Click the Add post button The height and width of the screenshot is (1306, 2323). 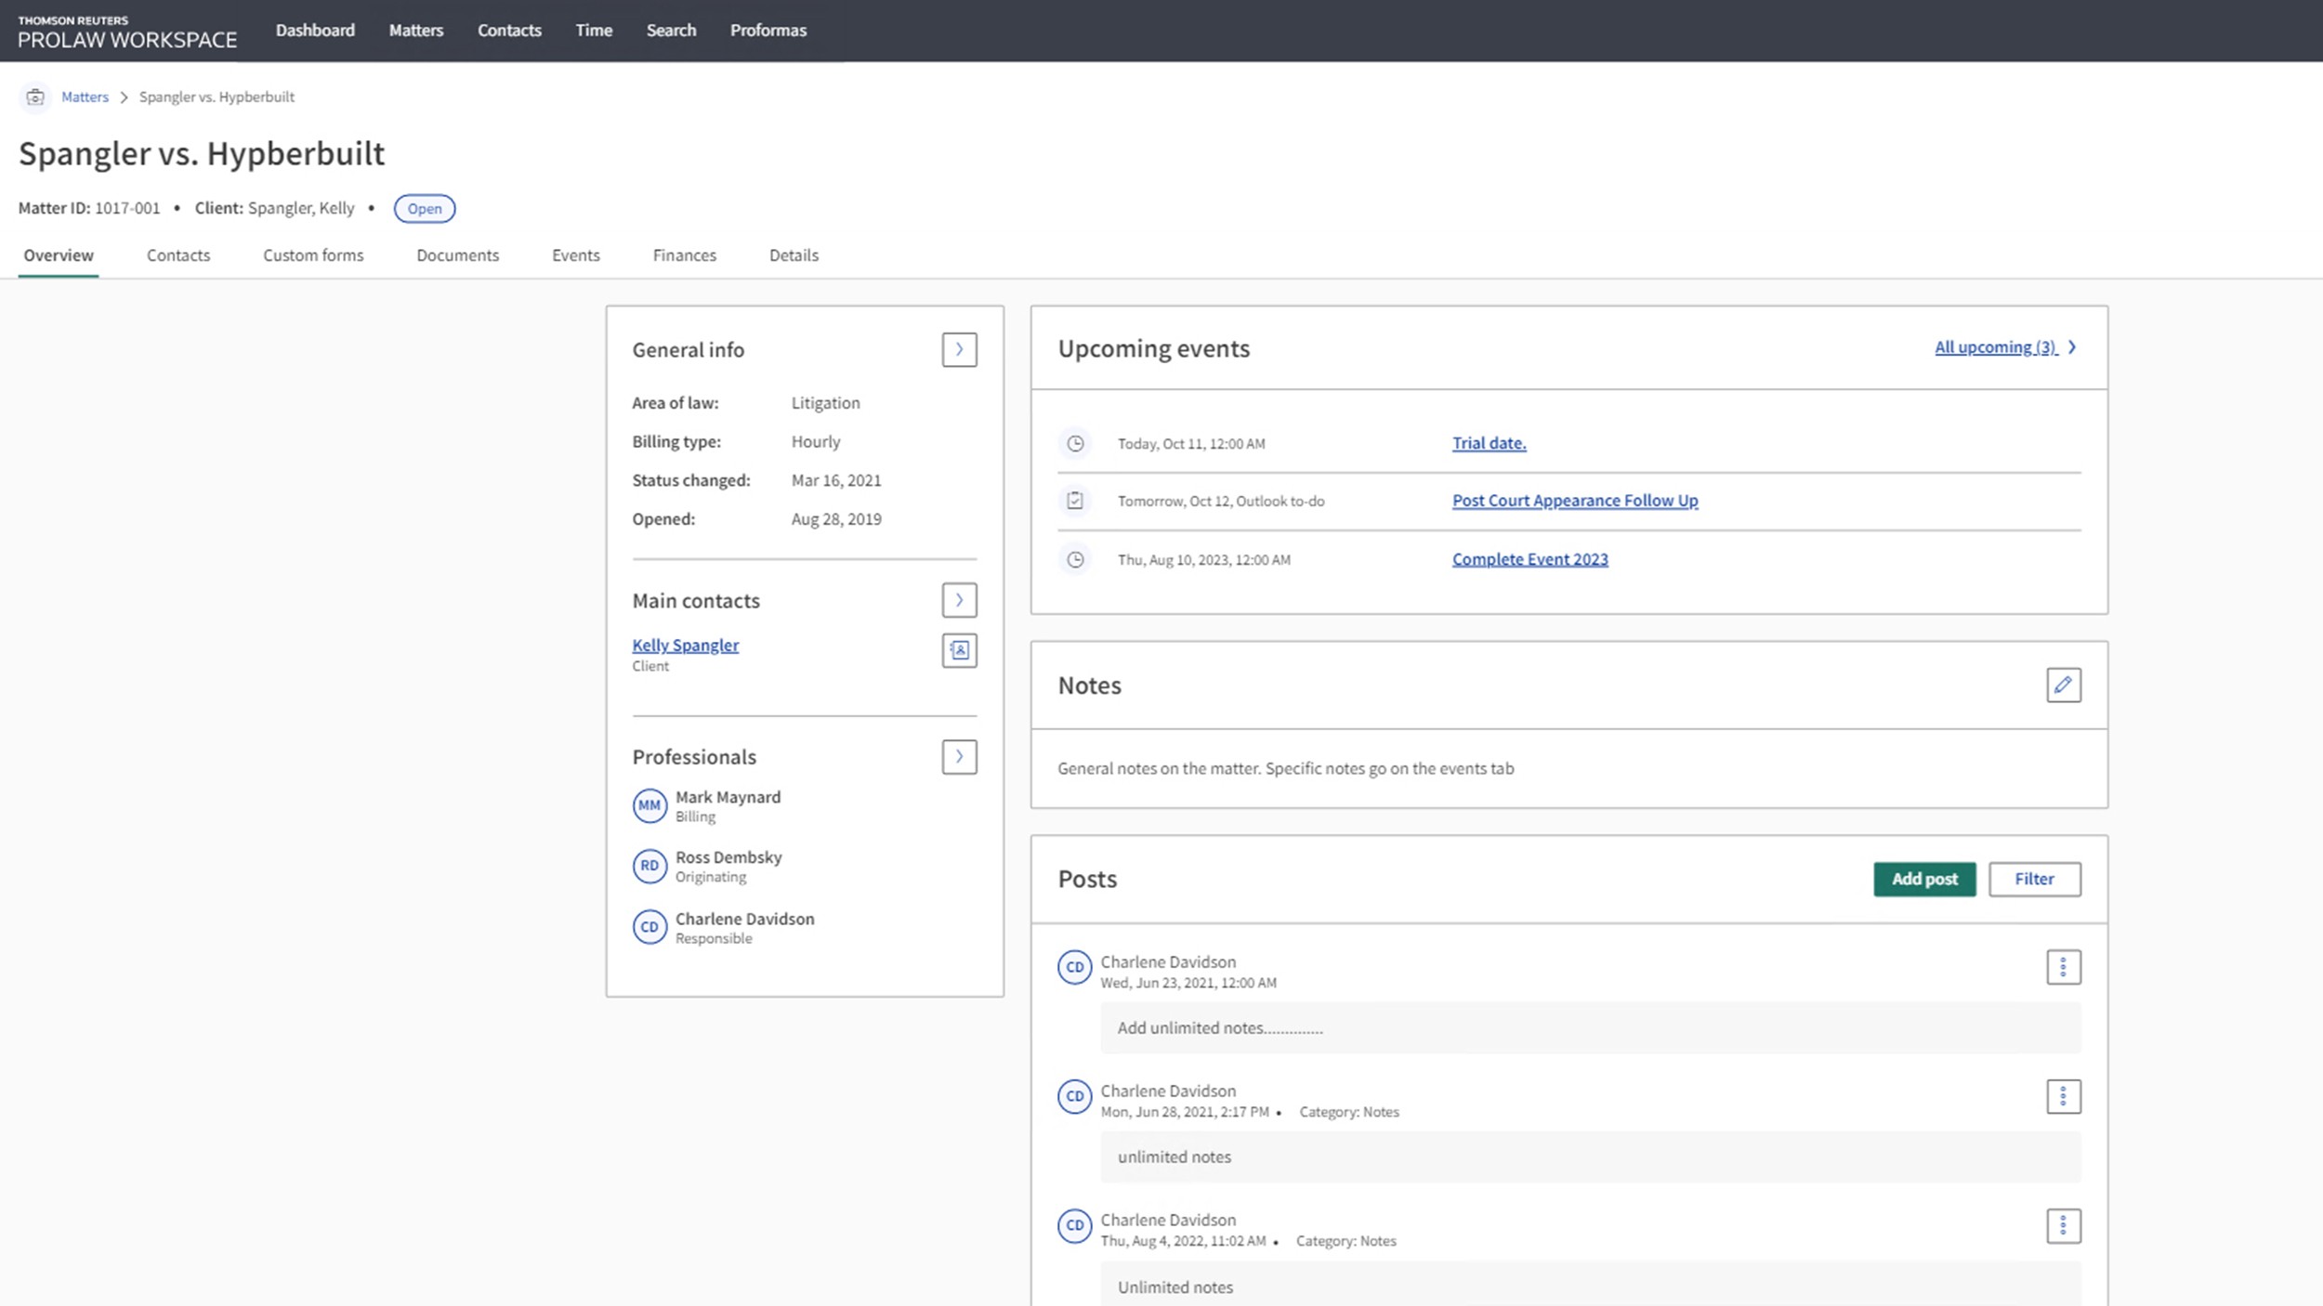1924,879
